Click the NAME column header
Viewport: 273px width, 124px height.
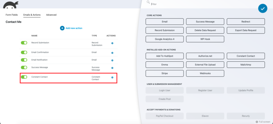point(34,36)
